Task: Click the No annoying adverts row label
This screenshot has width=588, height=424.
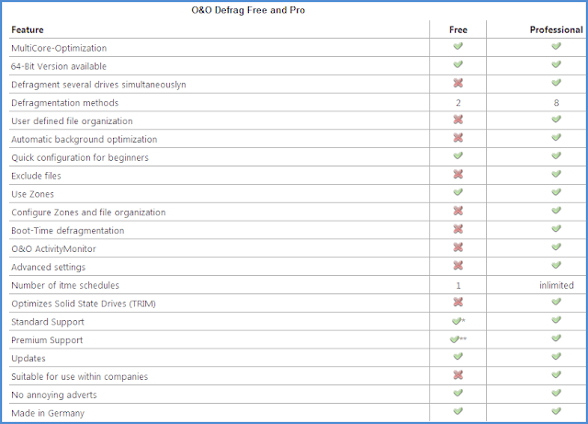Action: tap(54, 395)
